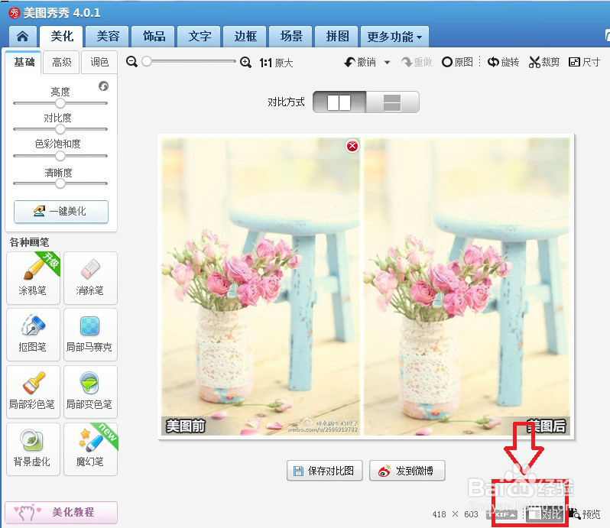Select the 局部马赛克 mosaic tool
The height and width of the screenshot is (528, 610).
pyautogui.click(x=90, y=335)
